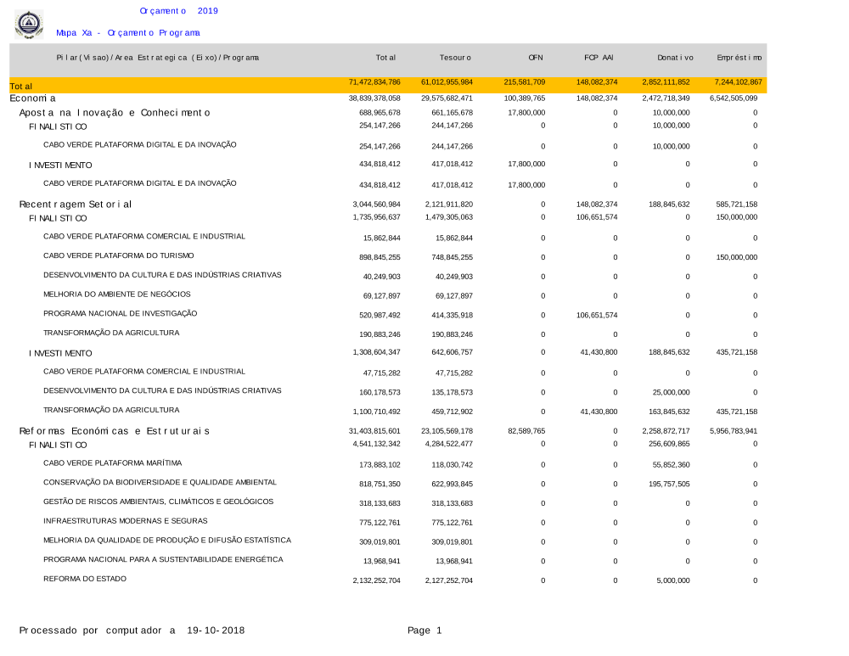Click the Page 1 footer label
This screenshot has height=656, width=849.
pos(424,631)
